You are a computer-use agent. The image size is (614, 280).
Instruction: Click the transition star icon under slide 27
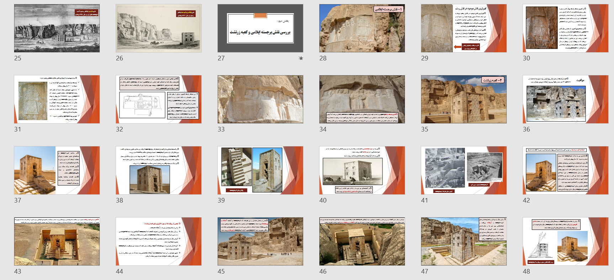(301, 58)
